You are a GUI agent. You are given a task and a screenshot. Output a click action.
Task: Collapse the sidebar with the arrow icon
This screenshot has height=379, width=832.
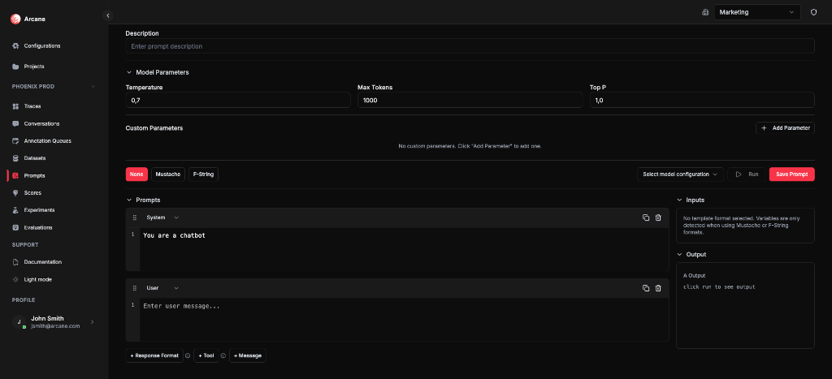(108, 15)
